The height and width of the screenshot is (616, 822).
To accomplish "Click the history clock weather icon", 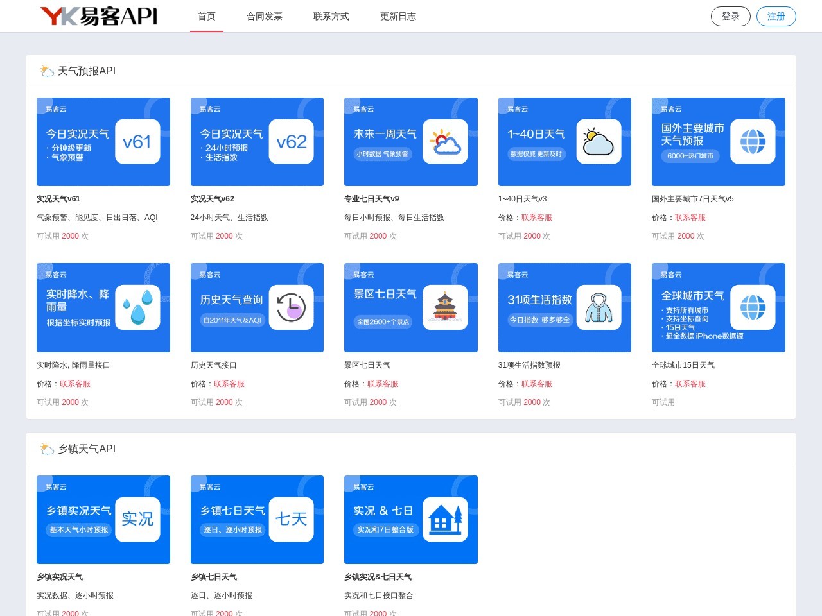I will point(291,307).
